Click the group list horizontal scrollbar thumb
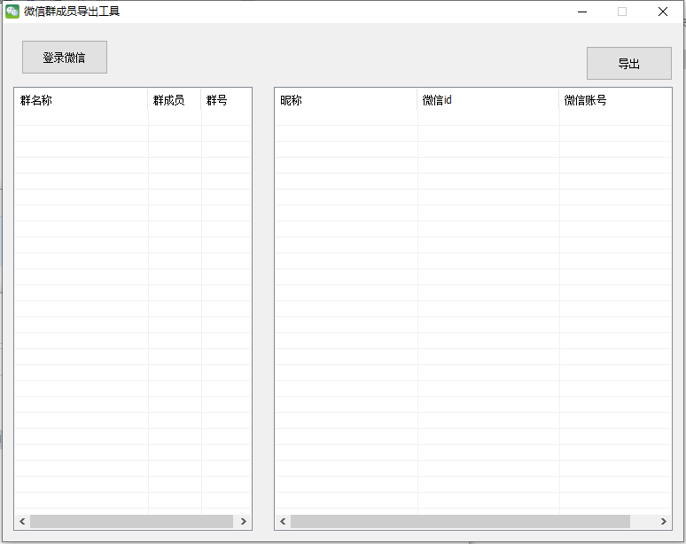 131,521
